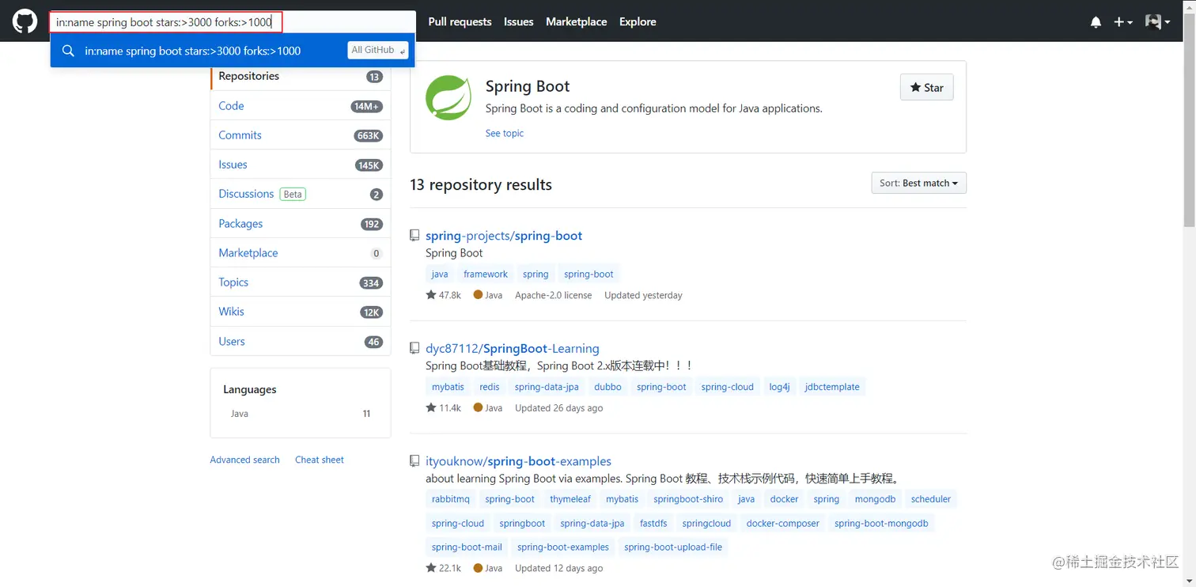Click the 11.4k stars count
This screenshot has width=1196, height=587.
443,408
